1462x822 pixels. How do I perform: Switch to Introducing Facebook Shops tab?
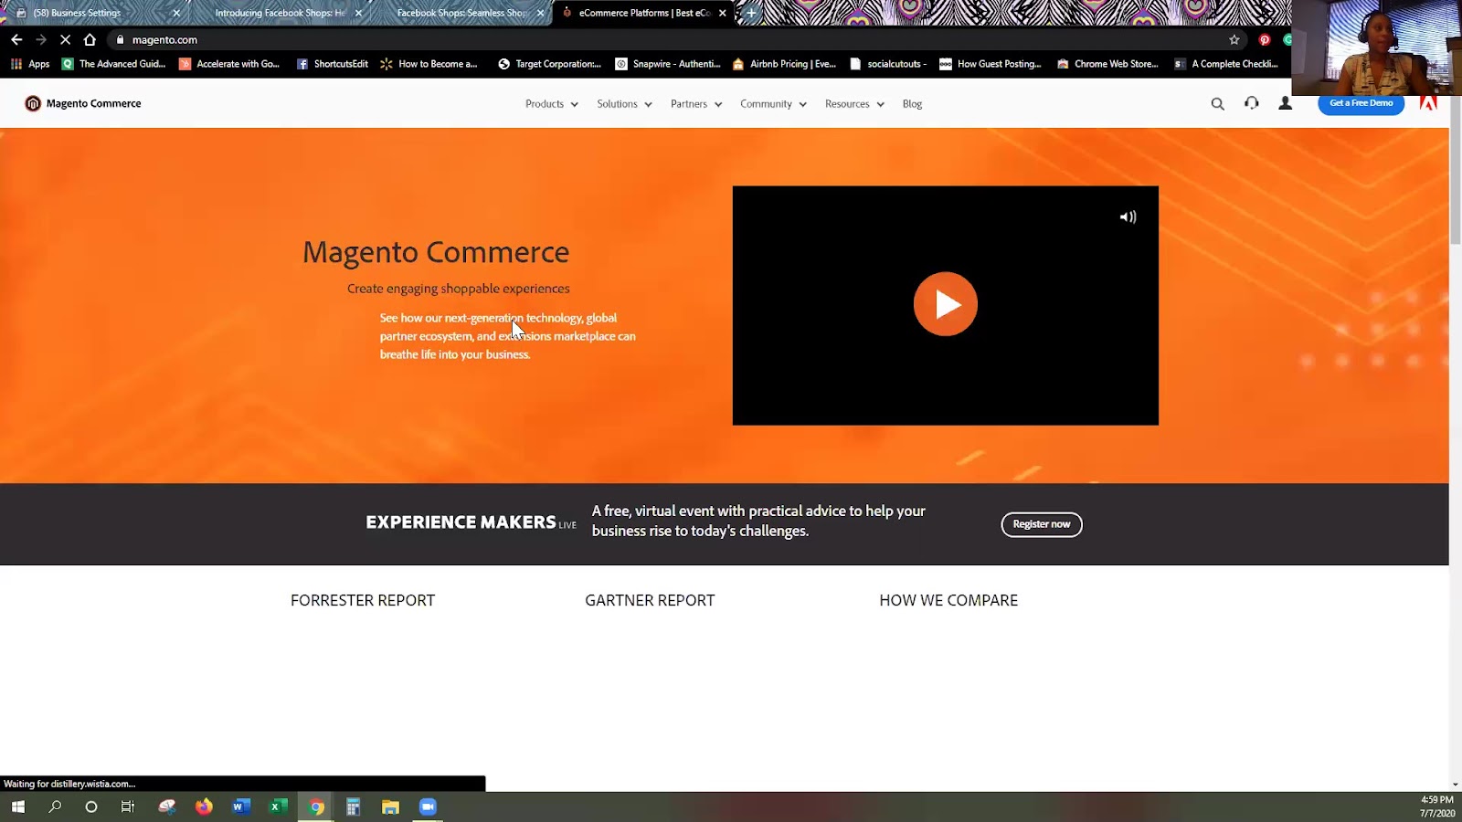(x=279, y=13)
